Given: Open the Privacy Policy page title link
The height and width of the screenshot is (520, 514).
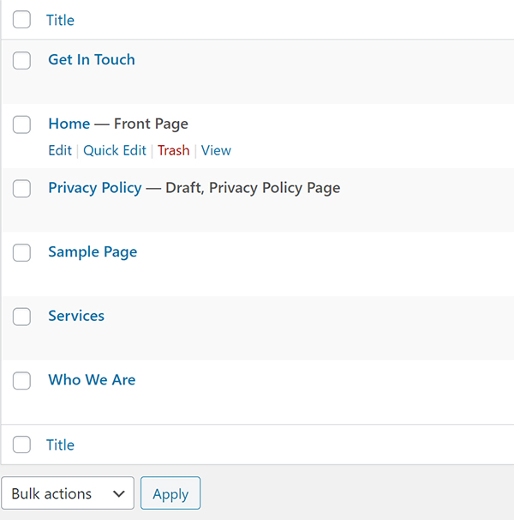Looking at the screenshot, I should (95, 188).
